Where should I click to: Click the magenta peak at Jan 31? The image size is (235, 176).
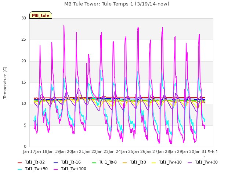[199, 34]
